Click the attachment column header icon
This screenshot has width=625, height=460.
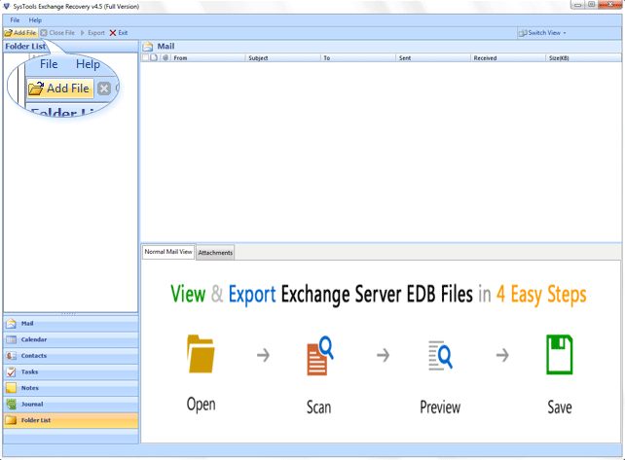click(x=165, y=57)
